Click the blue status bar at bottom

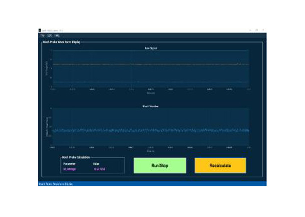click(152, 184)
